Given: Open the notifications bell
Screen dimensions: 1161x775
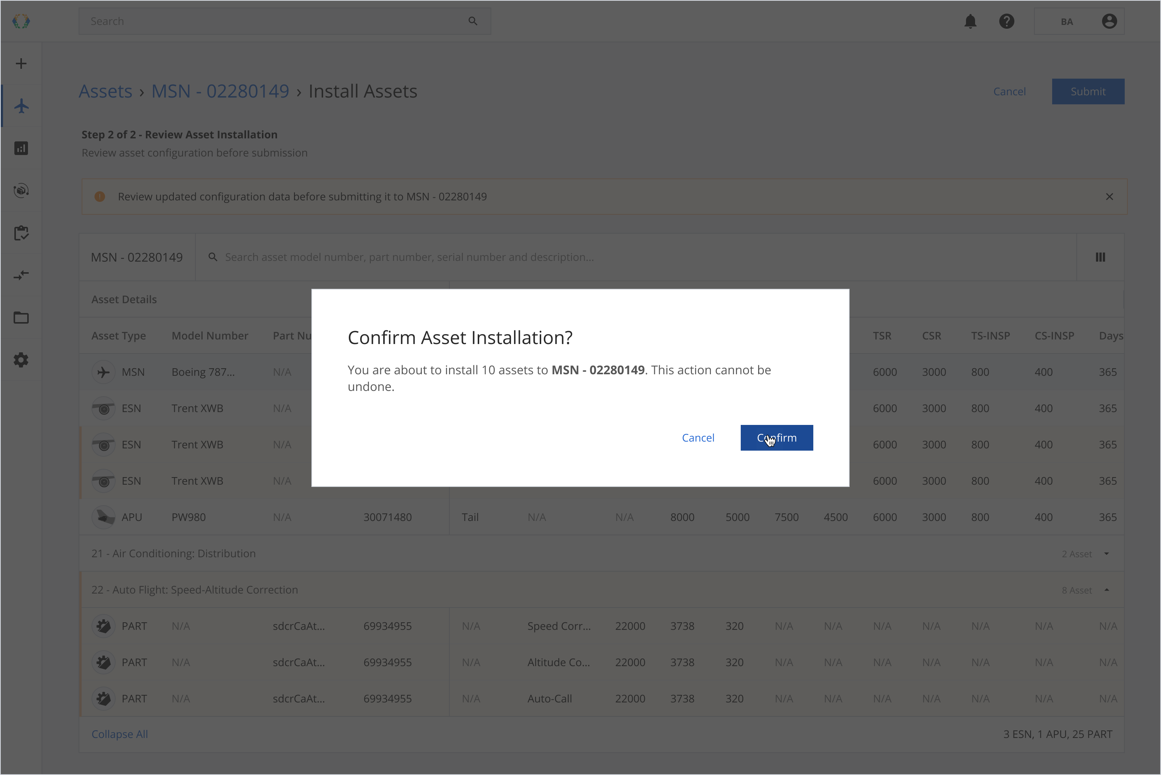Looking at the screenshot, I should click(970, 21).
